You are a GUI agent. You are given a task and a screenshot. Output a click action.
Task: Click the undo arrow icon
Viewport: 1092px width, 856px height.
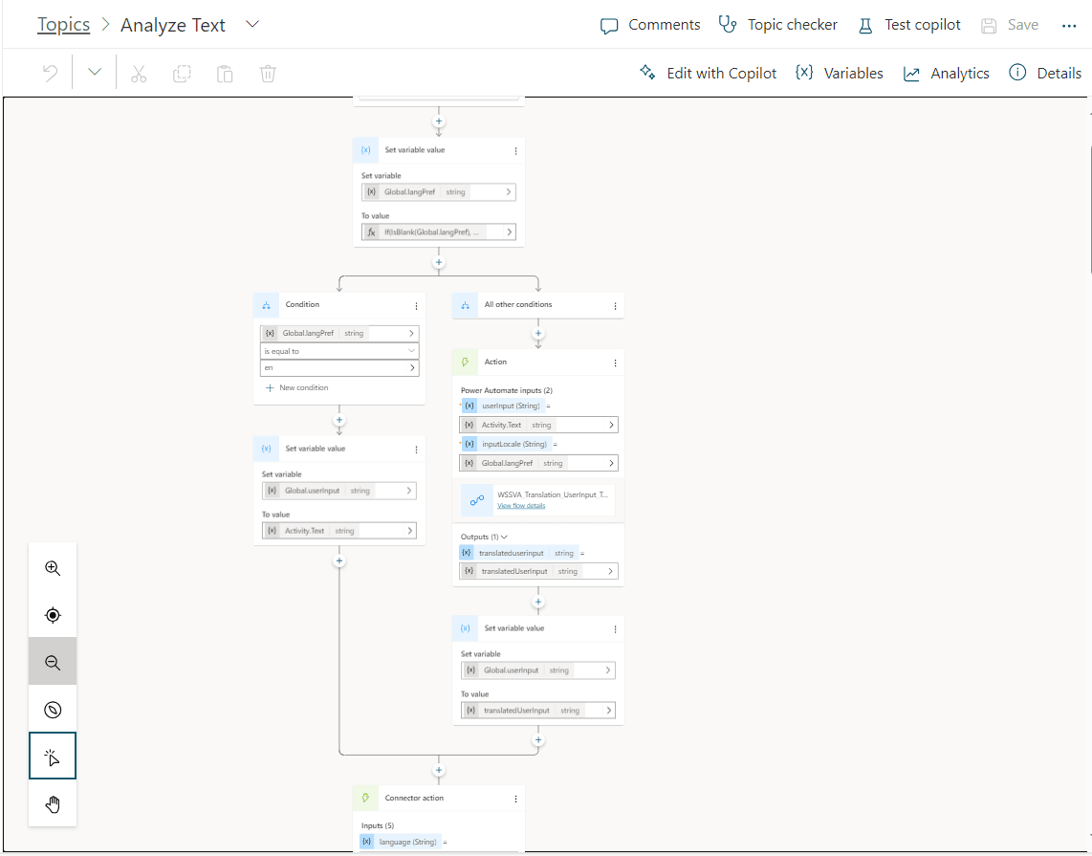50,73
